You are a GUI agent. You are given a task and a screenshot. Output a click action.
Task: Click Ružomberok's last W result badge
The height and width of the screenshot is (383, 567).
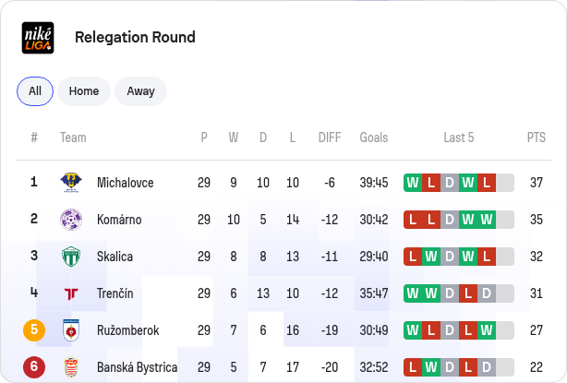click(x=487, y=330)
